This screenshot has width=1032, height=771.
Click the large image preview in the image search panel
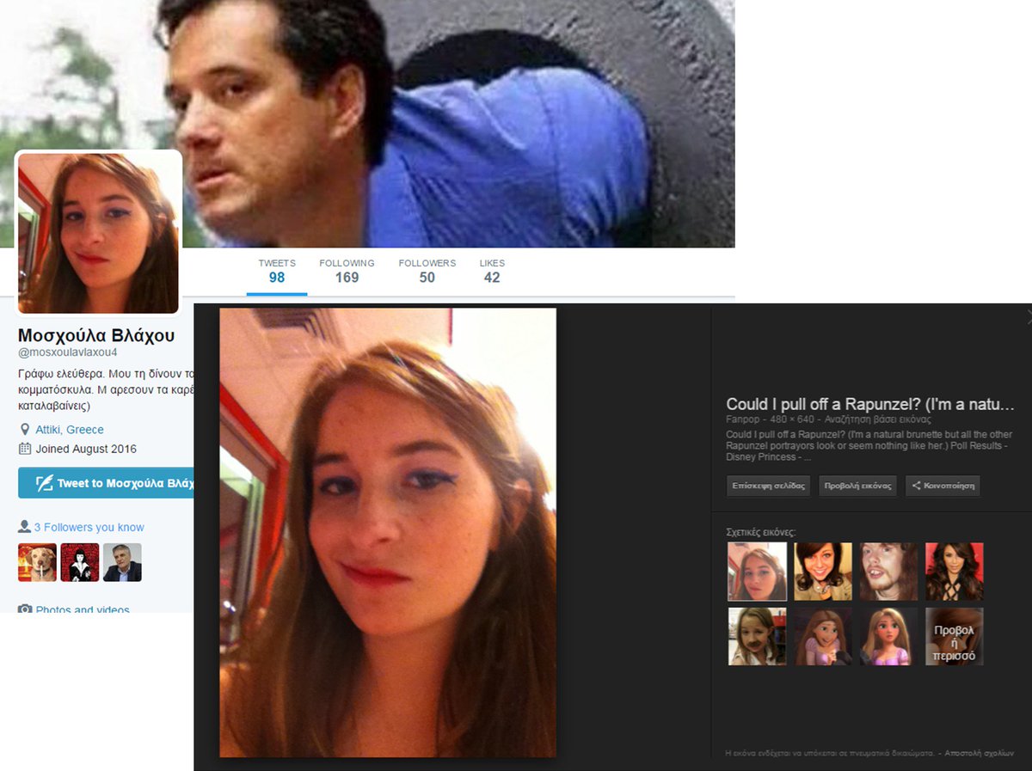point(388,533)
